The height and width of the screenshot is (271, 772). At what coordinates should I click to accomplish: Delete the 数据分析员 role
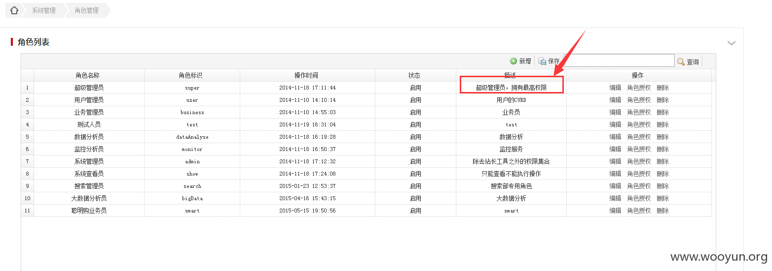coord(662,137)
